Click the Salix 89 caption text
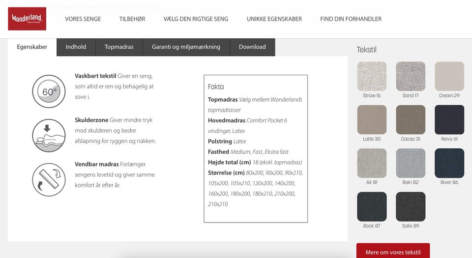Image resolution: width=472 pixels, height=258 pixels. tap(411, 226)
